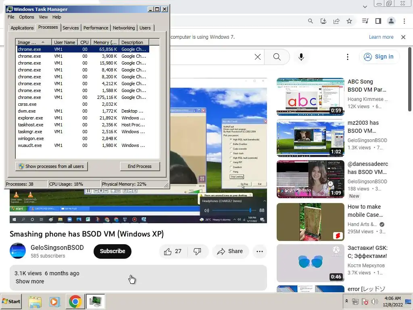
Task: Sort processes by Memory column
Action: [105, 42]
